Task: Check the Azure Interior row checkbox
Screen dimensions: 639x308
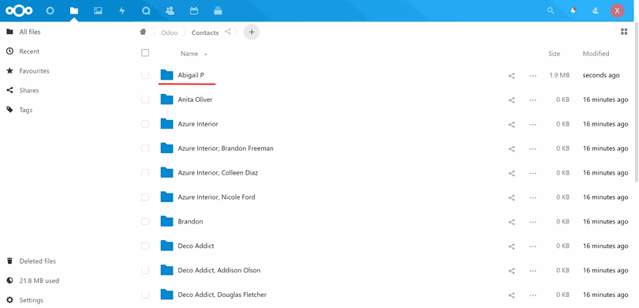Action: tap(145, 124)
